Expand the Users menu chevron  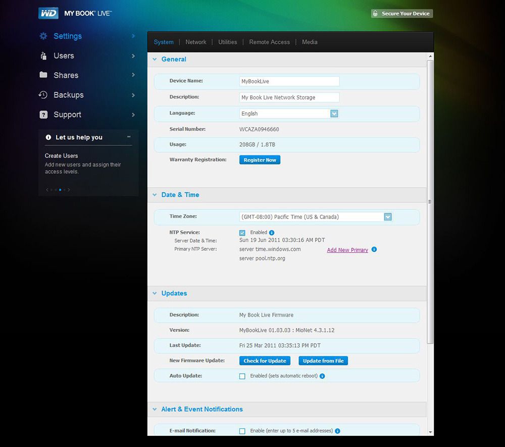(x=133, y=56)
